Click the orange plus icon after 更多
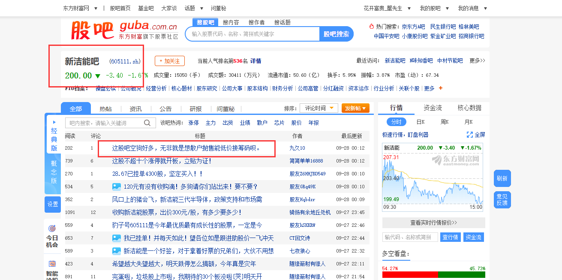 pyautogui.click(x=440, y=88)
